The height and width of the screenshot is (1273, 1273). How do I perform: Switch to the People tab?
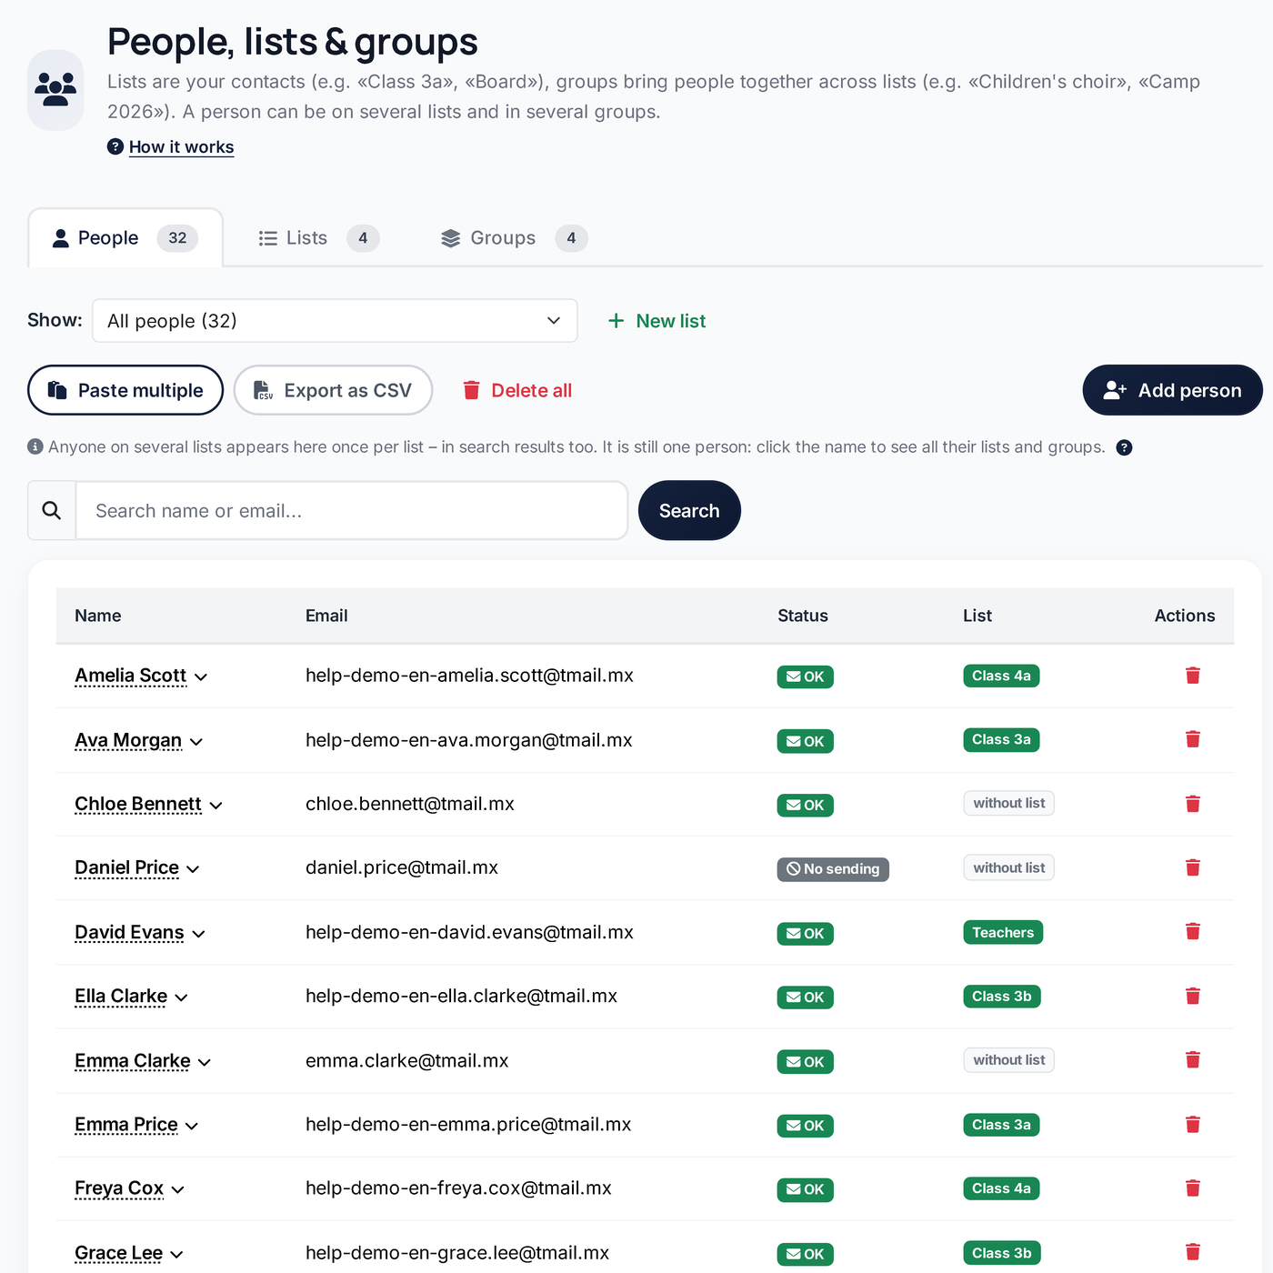[125, 238]
